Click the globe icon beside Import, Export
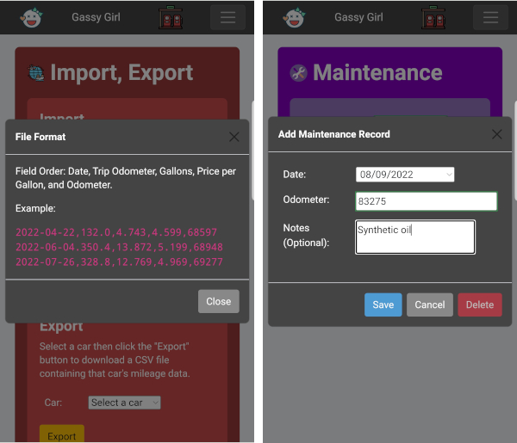This screenshot has width=517, height=443. pyautogui.click(x=36, y=73)
